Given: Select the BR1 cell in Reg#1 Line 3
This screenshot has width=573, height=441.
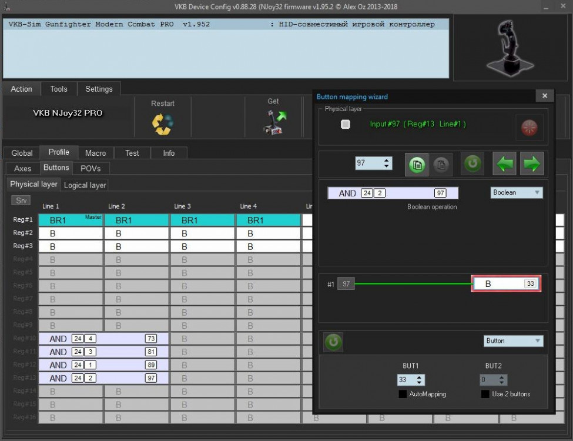Looking at the screenshot, I should coord(202,220).
